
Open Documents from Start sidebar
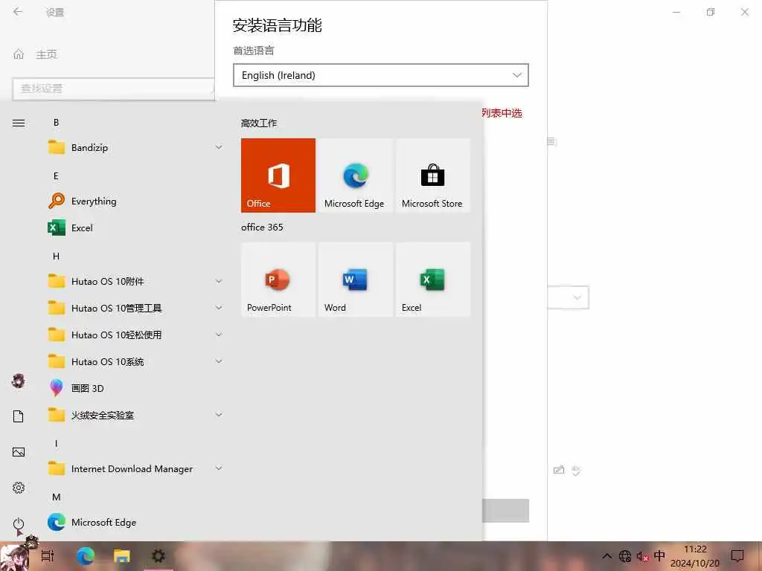(x=19, y=416)
